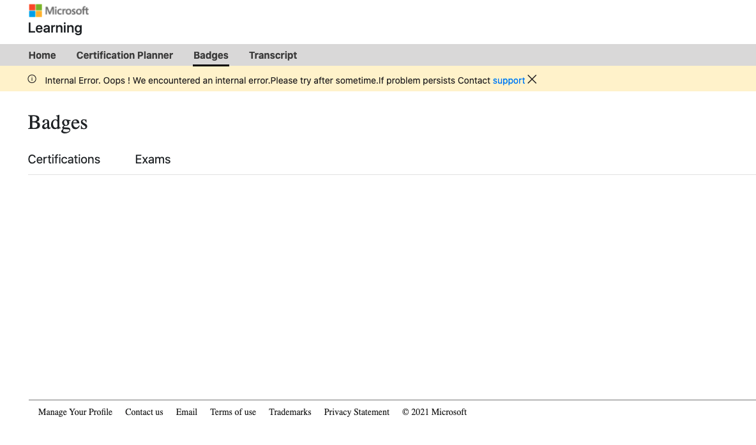Viewport: 756px width, 445px height.
Task: Open the Terms of use link
Action: [233, 412]
